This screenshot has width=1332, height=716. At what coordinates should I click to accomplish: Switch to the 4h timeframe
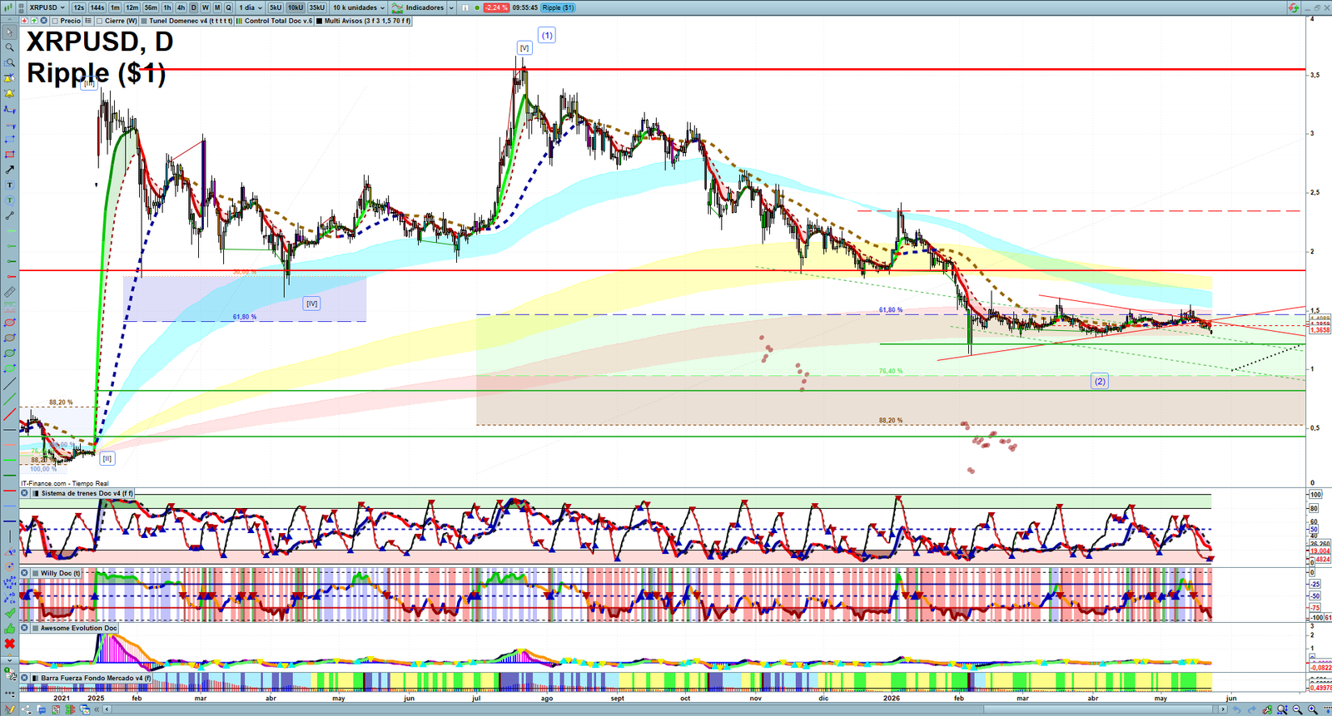coord(181,7)
